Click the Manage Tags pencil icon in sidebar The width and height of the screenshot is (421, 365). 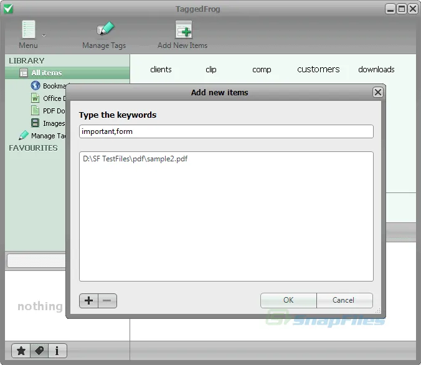click(24, 135)
